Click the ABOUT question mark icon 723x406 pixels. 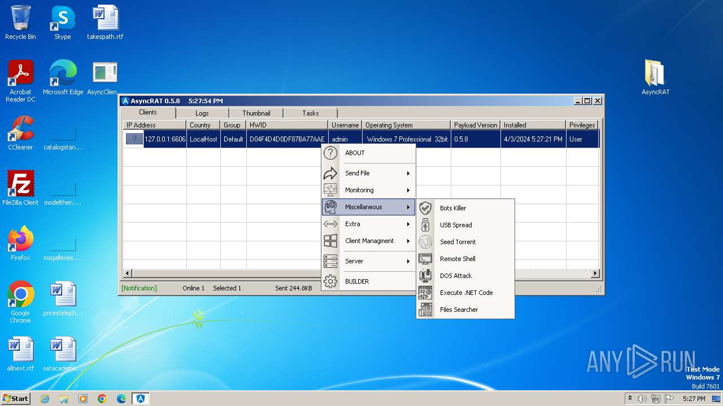(330, 153)
